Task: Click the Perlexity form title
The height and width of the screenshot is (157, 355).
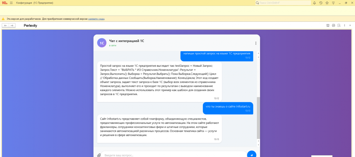Action: tap(31, 26)
